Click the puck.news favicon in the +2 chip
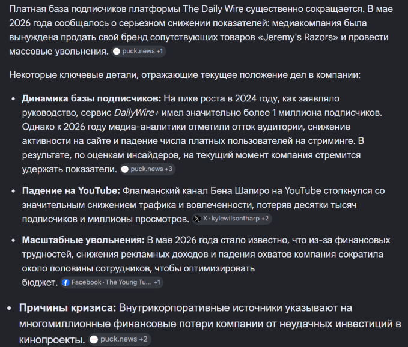408x347 pixels. (94, 339)
